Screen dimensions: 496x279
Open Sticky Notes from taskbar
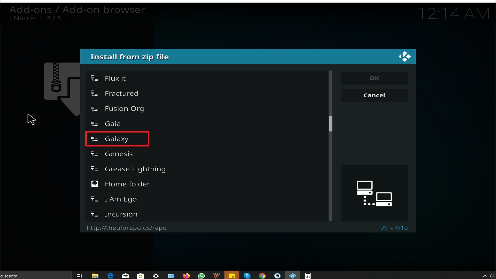click(232, 276)
